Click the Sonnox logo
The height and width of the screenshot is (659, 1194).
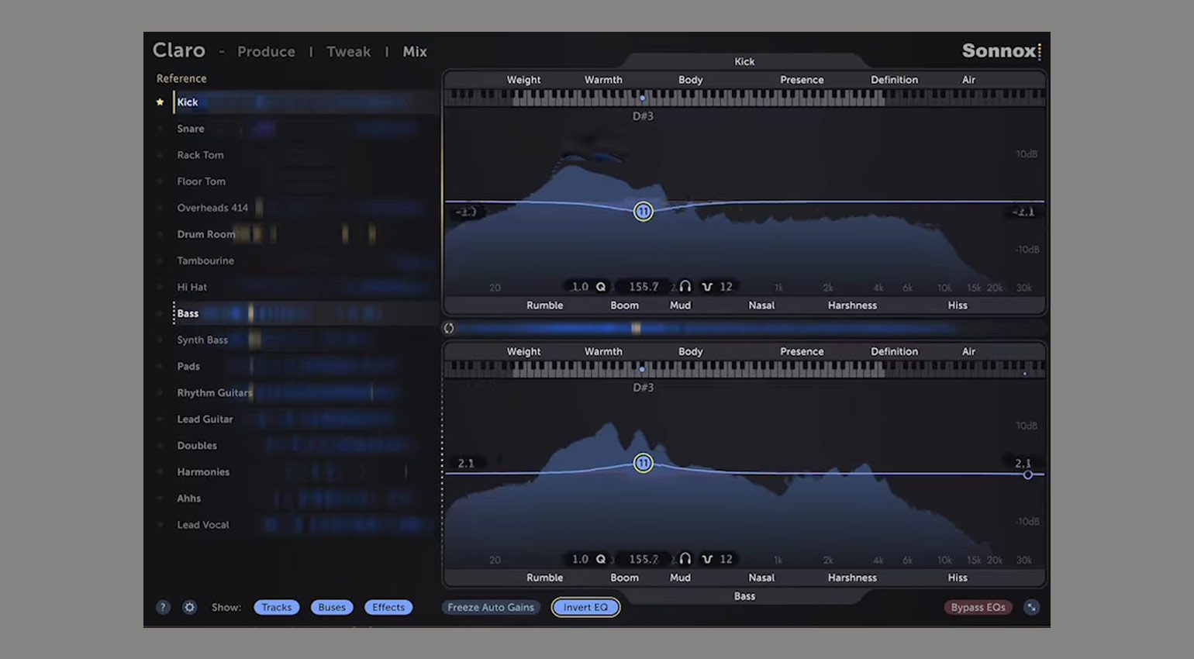(1001, 51)
